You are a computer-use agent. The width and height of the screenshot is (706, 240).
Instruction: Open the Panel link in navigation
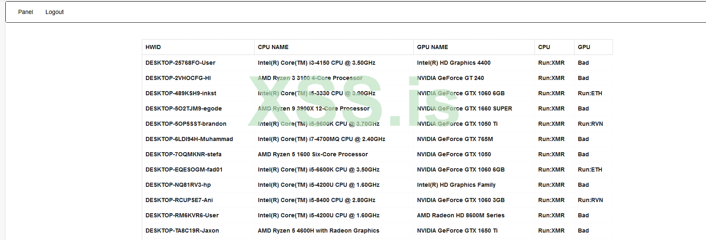point(26,12)
